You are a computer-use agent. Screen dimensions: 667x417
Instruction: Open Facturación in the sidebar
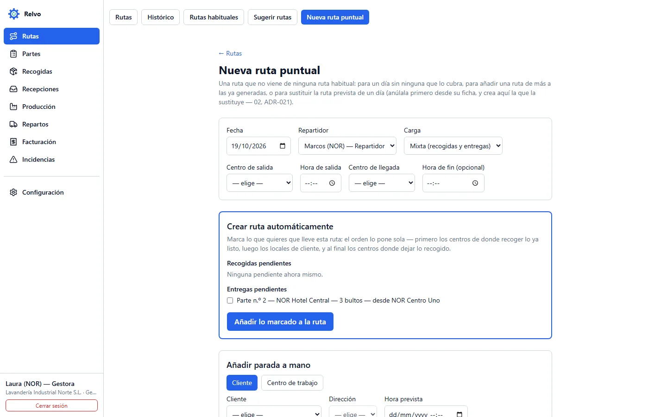[51, 142]
